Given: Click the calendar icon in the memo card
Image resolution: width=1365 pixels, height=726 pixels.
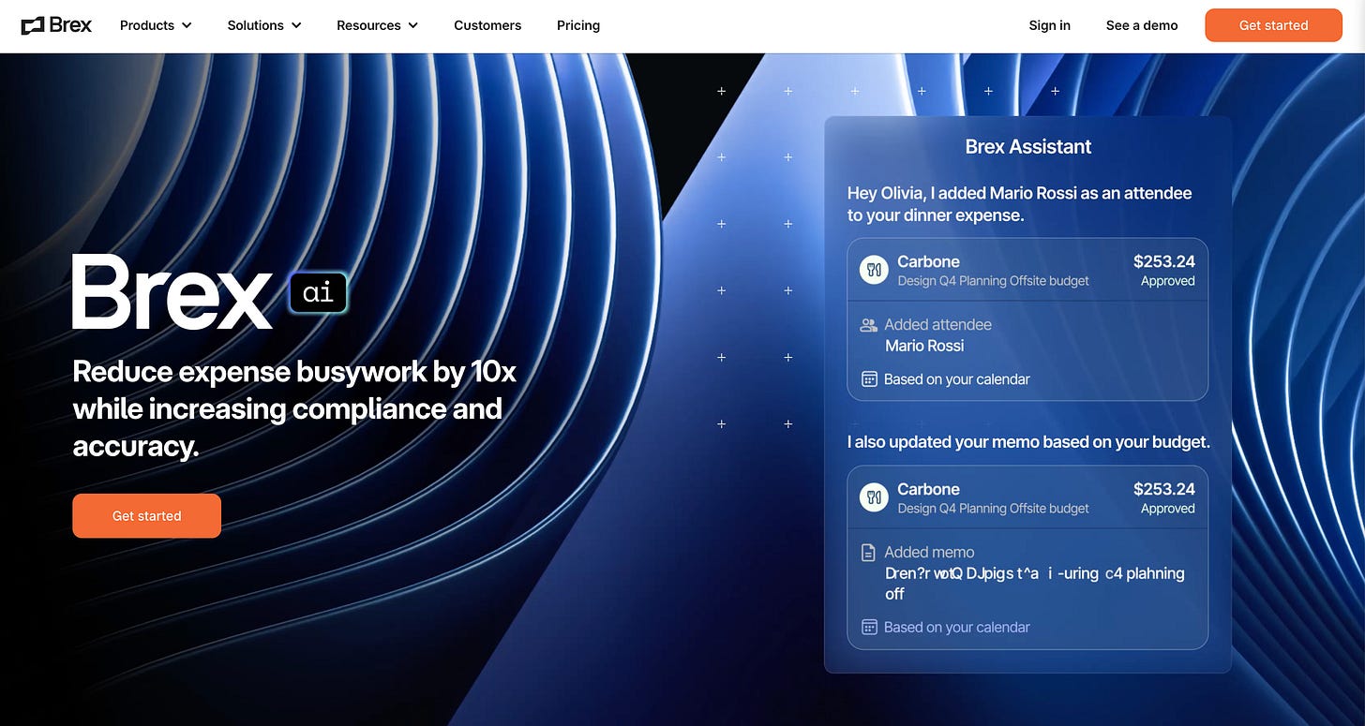Looking at the screenshot, I should coord(869,628).
